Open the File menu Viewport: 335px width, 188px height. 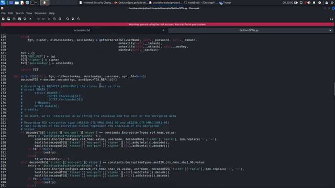click(x=4, y=13)
